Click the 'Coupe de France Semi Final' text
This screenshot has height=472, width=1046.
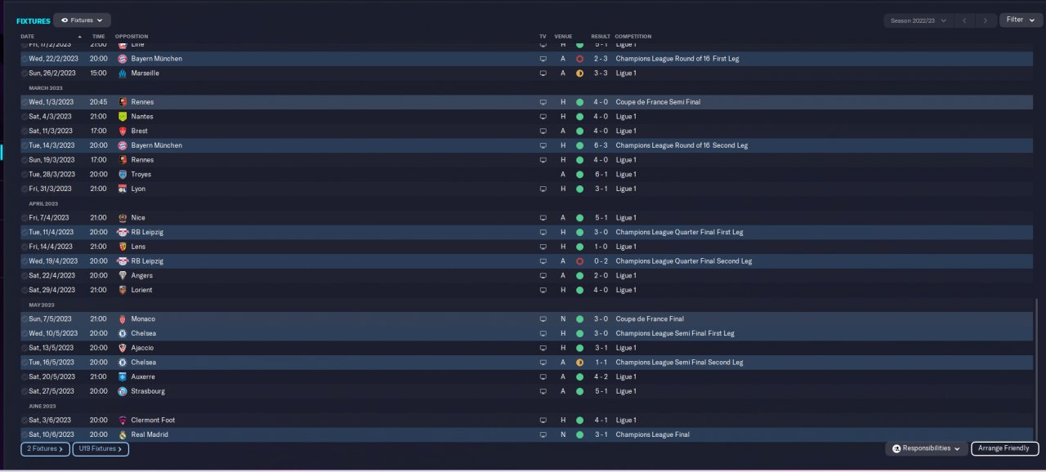pyautogui.click(x=658, y=102)
